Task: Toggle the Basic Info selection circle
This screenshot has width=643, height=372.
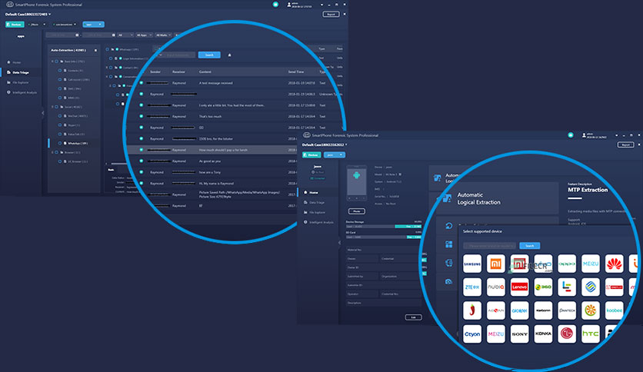Action: point(57,61)
